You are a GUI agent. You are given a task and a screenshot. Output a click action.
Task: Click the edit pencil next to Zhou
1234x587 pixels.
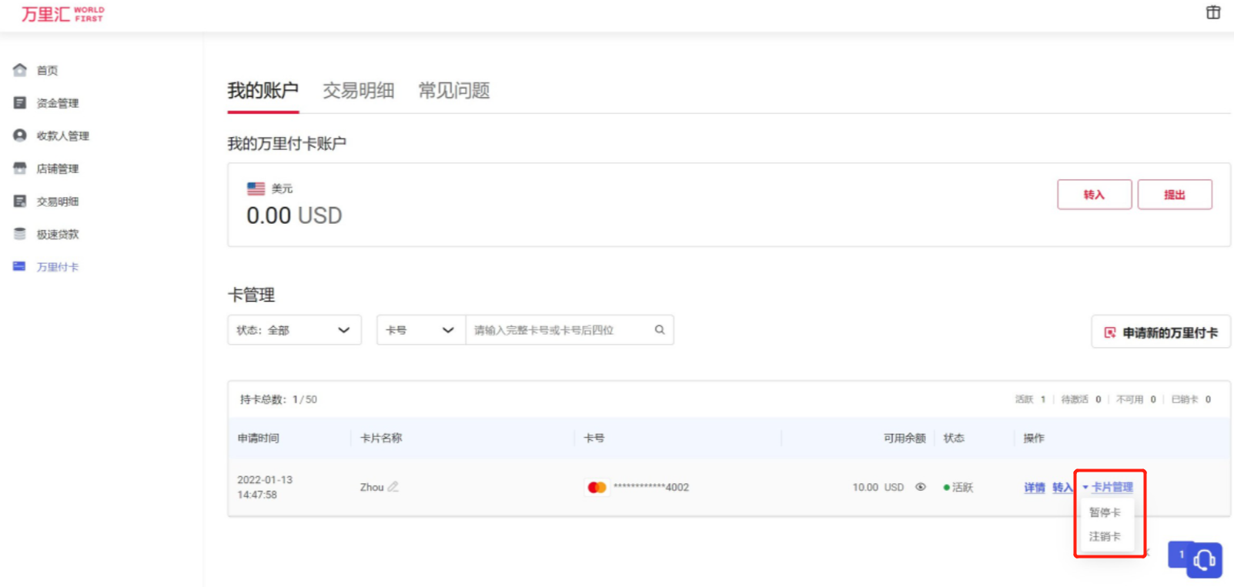coord(393,486)
